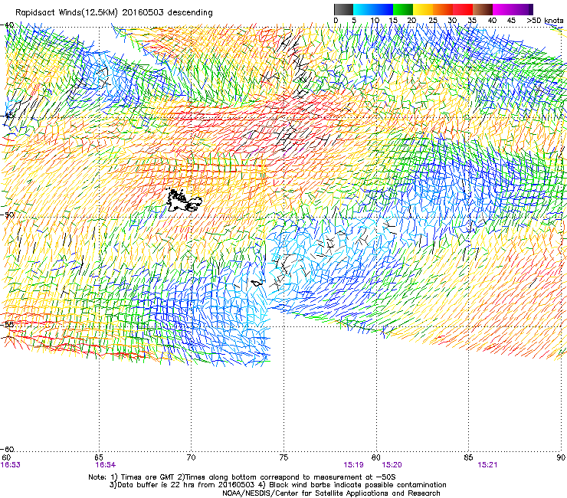Click the '-50' latitude label
The image size is (567, 498).
point(8,215)
